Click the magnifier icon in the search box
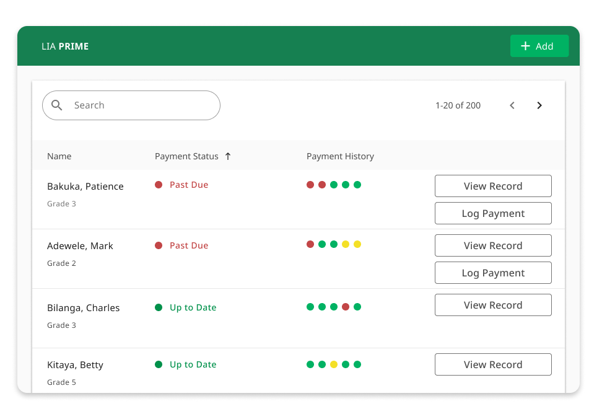This screenshot has height=414, width=602. [57, 105]
